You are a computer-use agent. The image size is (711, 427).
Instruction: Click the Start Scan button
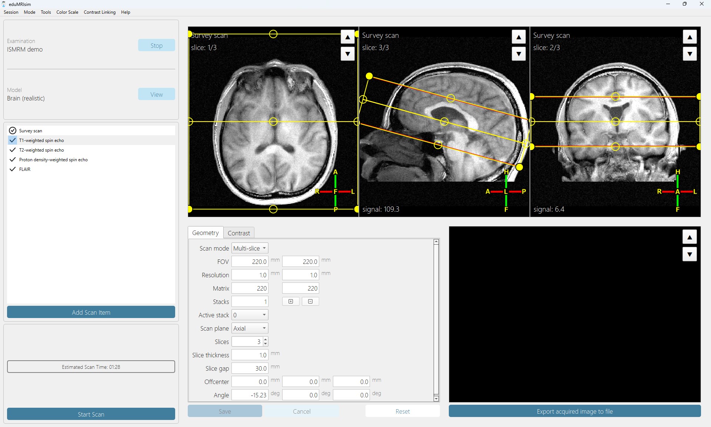coord(91,414)
